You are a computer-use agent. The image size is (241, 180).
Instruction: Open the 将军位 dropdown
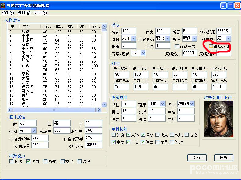(229, 38)
